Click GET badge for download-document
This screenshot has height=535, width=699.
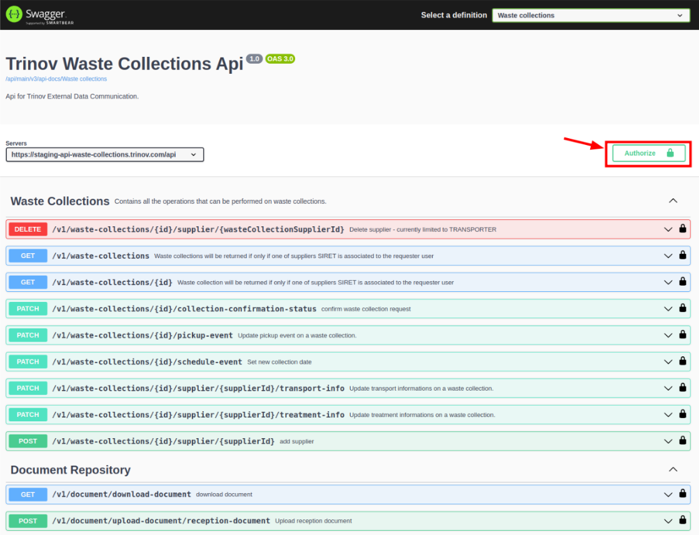[x=28, y=494]
